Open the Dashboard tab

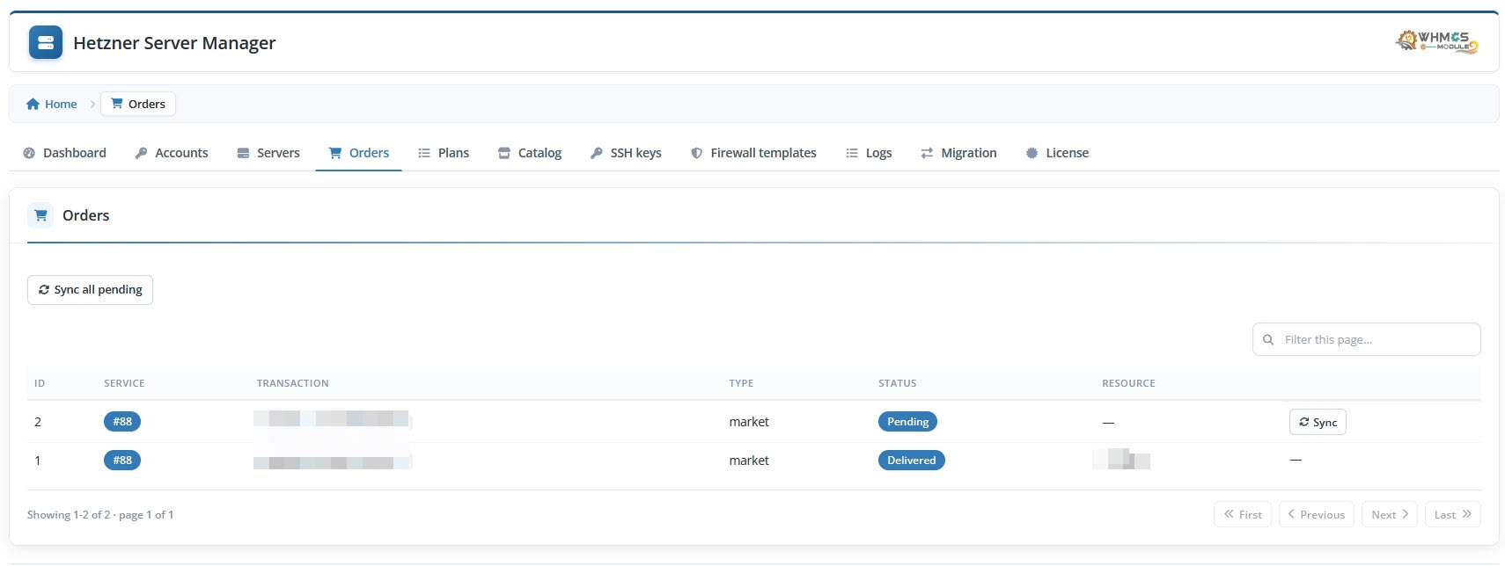click(64, 153)
